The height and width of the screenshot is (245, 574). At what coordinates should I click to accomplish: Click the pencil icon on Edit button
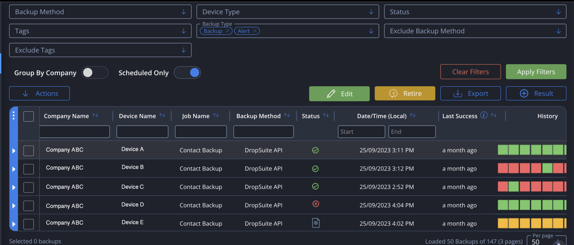(x=331, y=94)
